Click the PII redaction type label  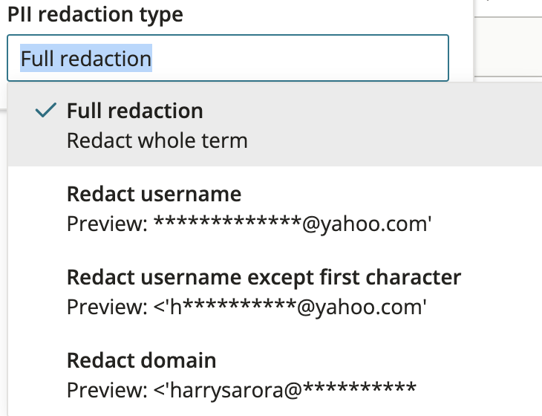[95, 15]
